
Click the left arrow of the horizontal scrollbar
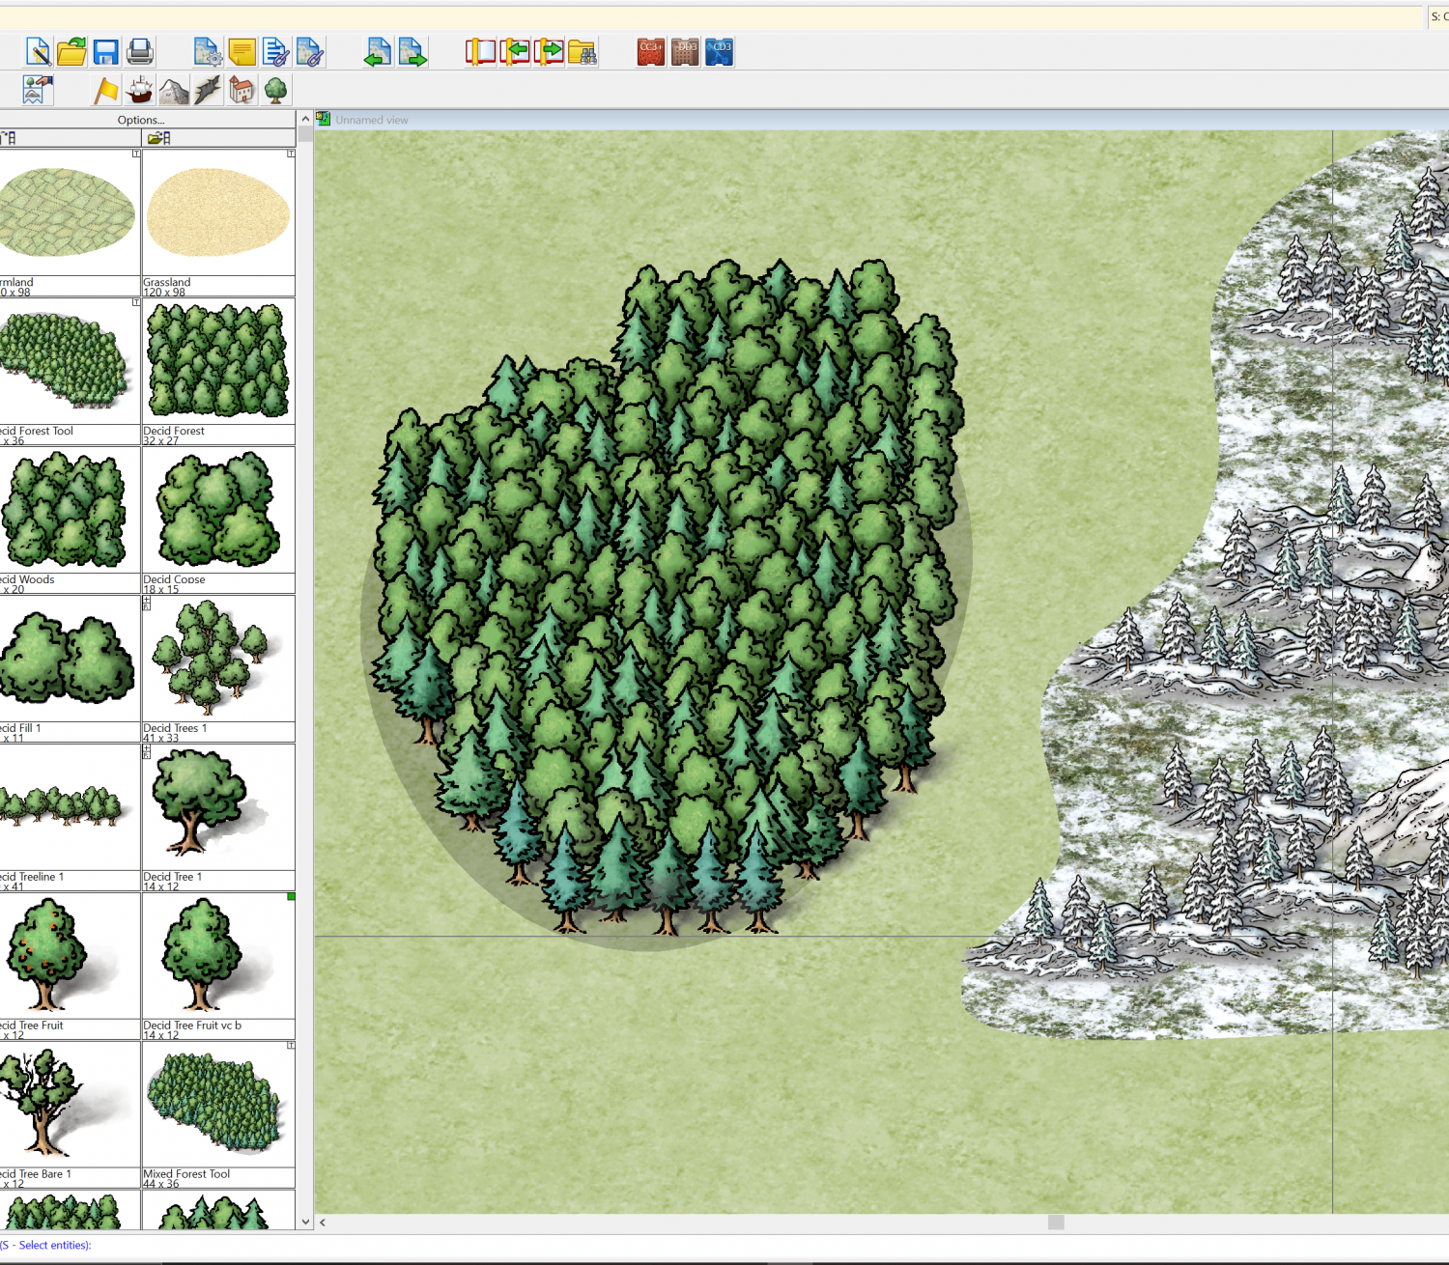323,1222
